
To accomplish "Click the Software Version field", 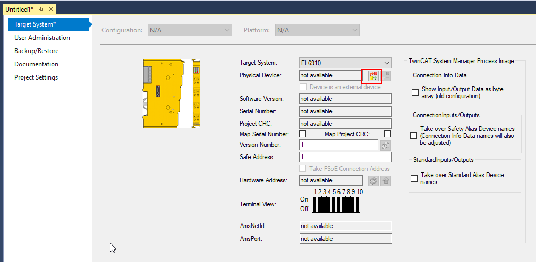I will tap(345, 99).
